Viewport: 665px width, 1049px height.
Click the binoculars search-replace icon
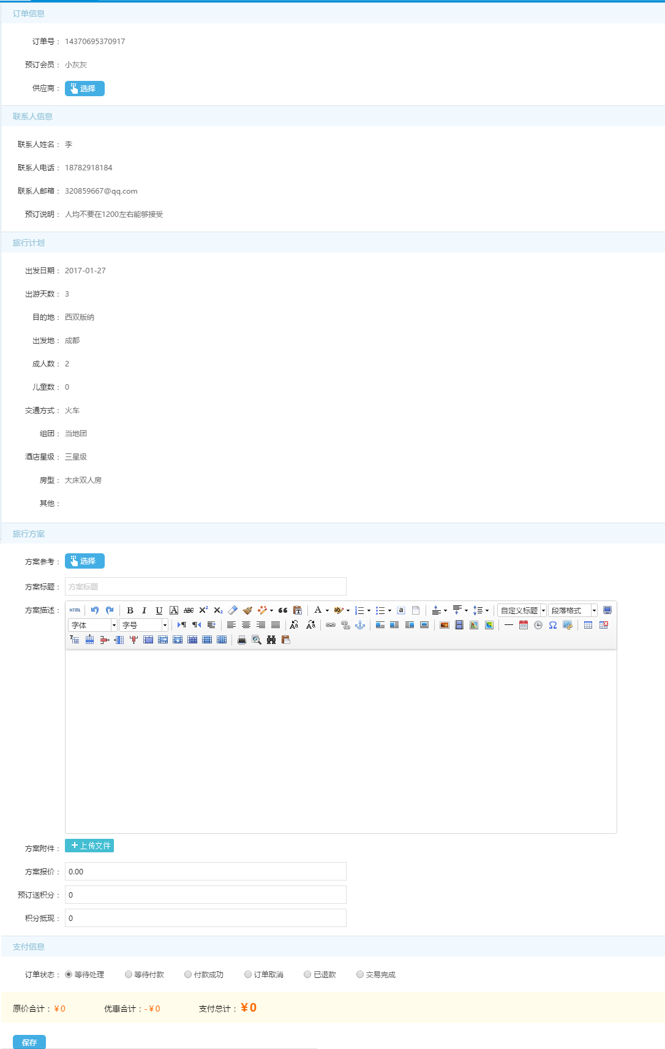(271, 640)
